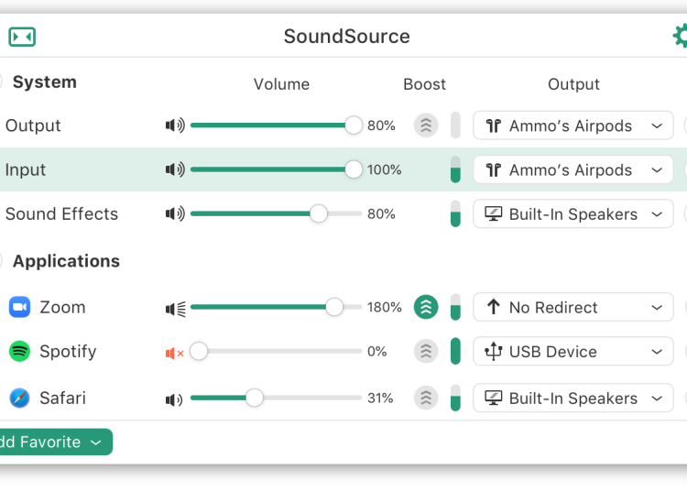Viewport: 687px width, 491px height.
Task: Toggle the Output boost button
Action: [426, 125]
